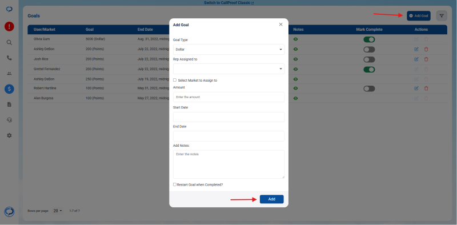
Task: Change the rows per page dropdown
Action: coord(58,211)
